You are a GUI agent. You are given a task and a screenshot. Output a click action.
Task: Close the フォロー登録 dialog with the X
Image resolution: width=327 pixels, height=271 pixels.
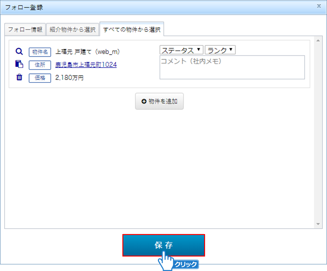(x=318, y=7)
